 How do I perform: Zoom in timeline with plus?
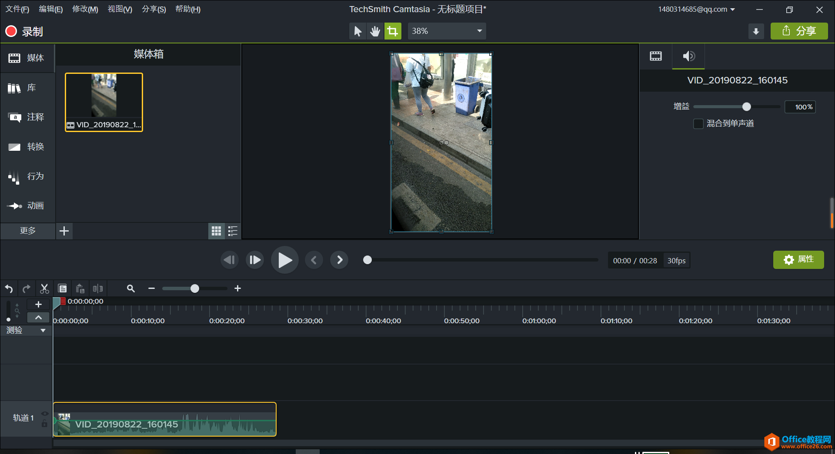237,288
